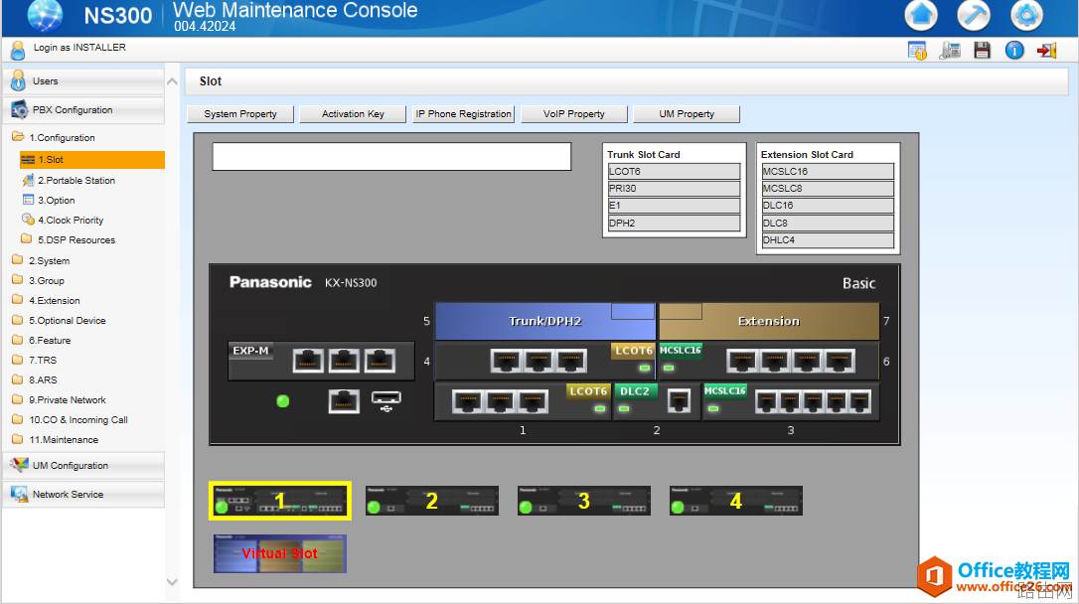Open PBX Configuration section
1079x604 pixels.
[83, 110]
